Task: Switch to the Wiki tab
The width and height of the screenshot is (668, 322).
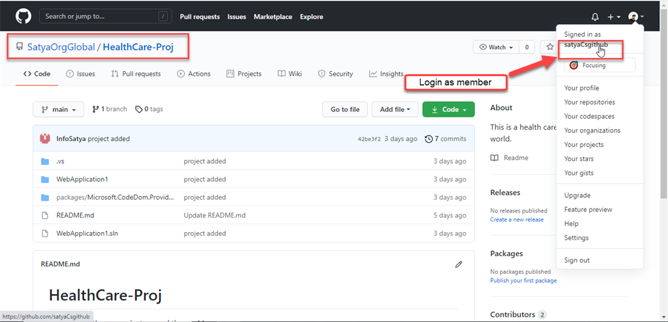Action: (x=290, y=74)
